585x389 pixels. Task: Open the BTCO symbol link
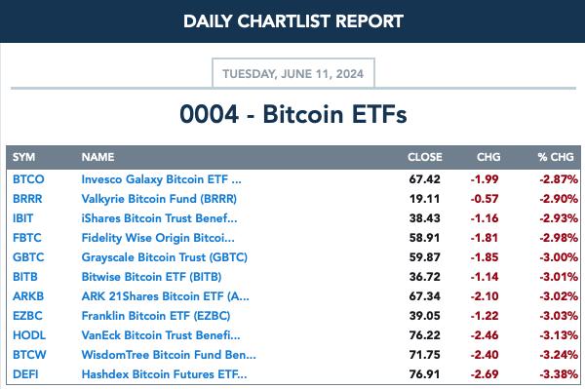coord(28,179)
